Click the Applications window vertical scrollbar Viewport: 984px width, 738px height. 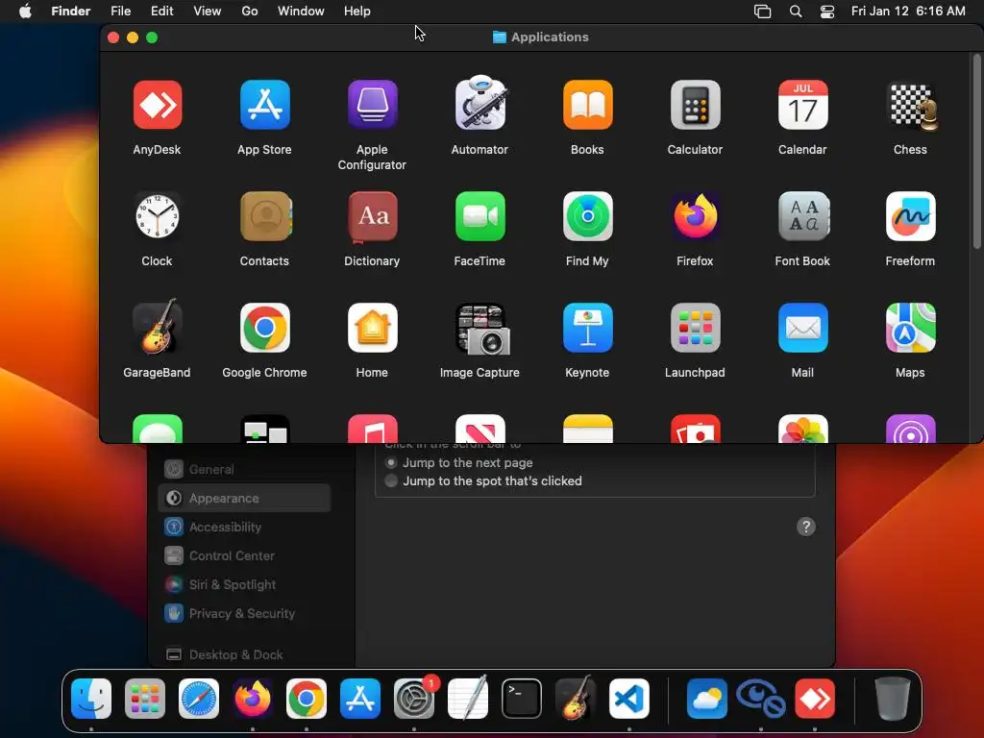pos(976,151)
